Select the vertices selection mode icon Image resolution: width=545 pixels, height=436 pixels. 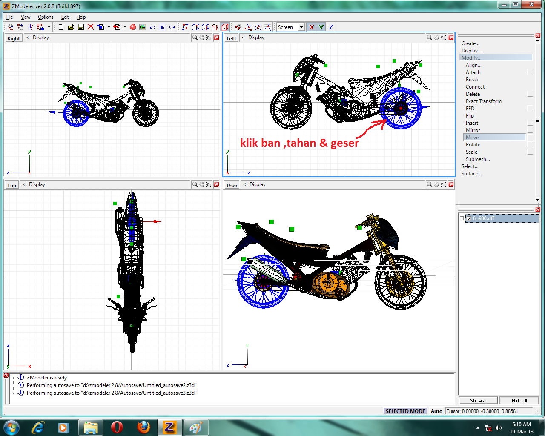185,27
